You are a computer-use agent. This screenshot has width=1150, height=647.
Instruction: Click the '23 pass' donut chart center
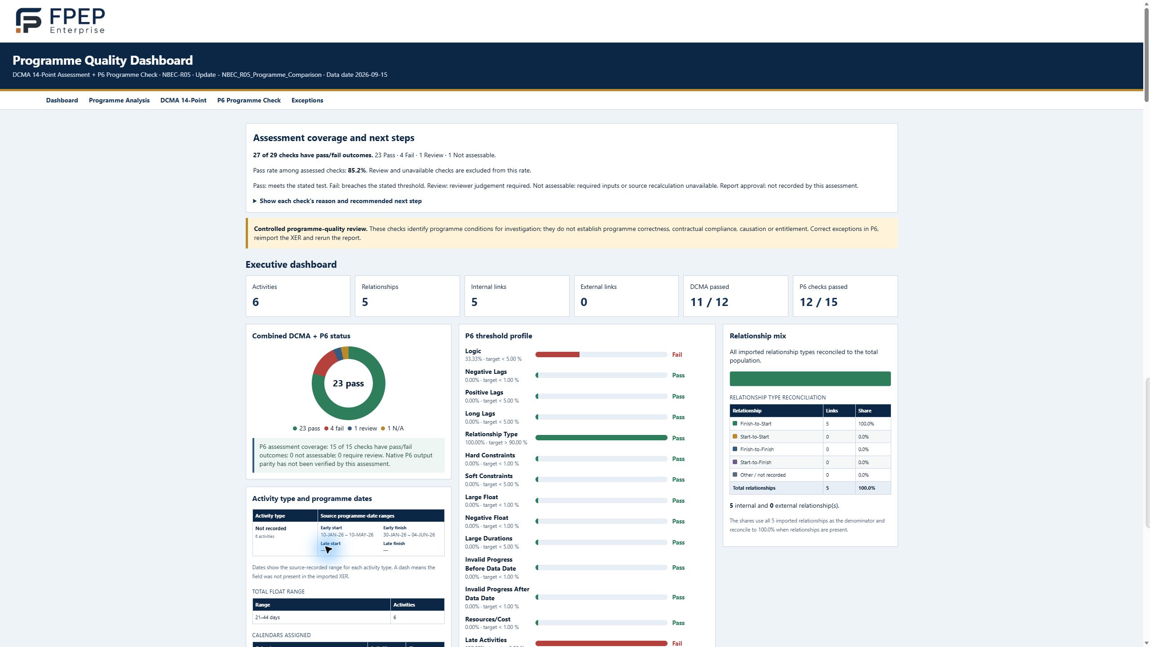click(348, 383)
